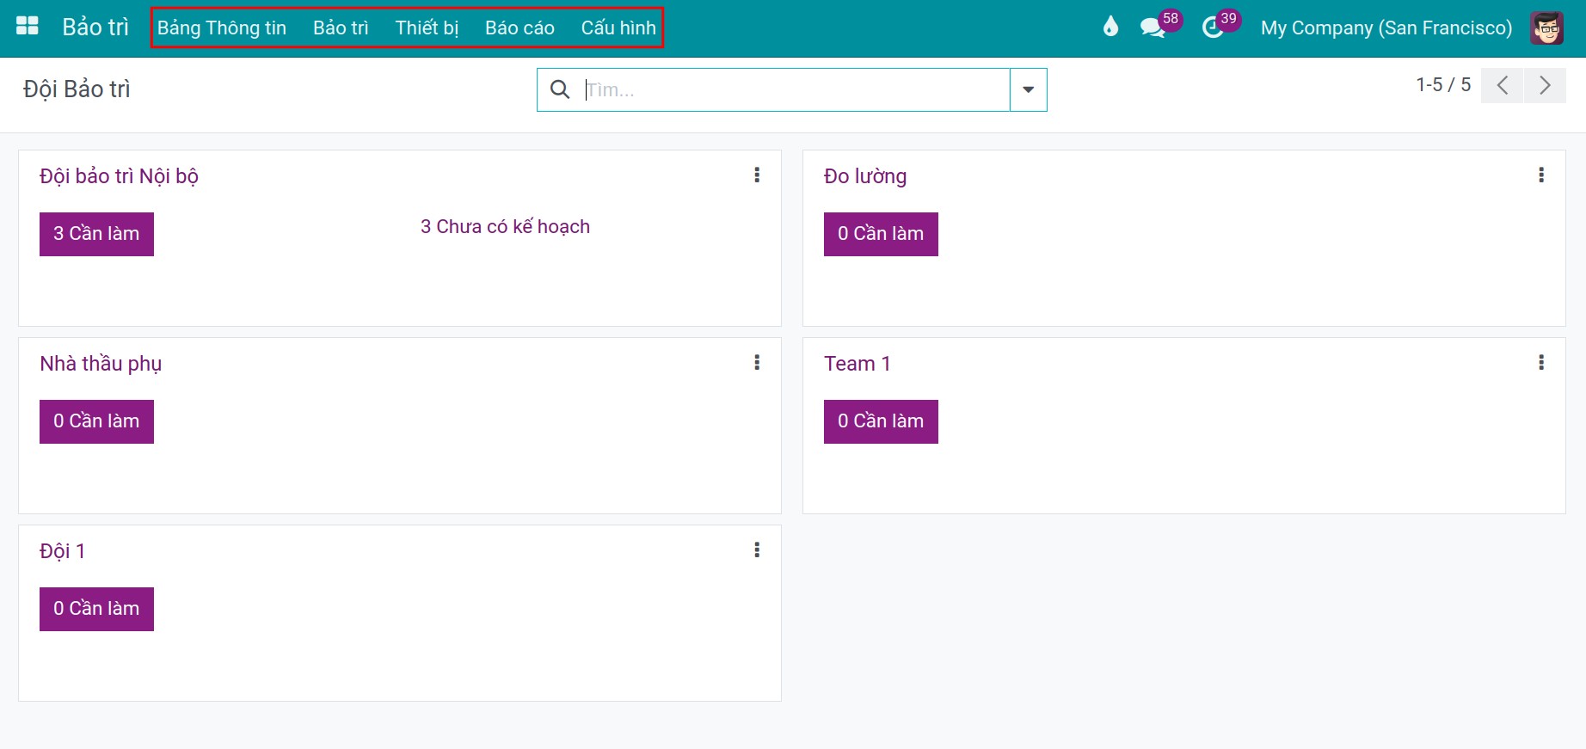Open the clock activities icon with 39 badge

coord(1212,28)
